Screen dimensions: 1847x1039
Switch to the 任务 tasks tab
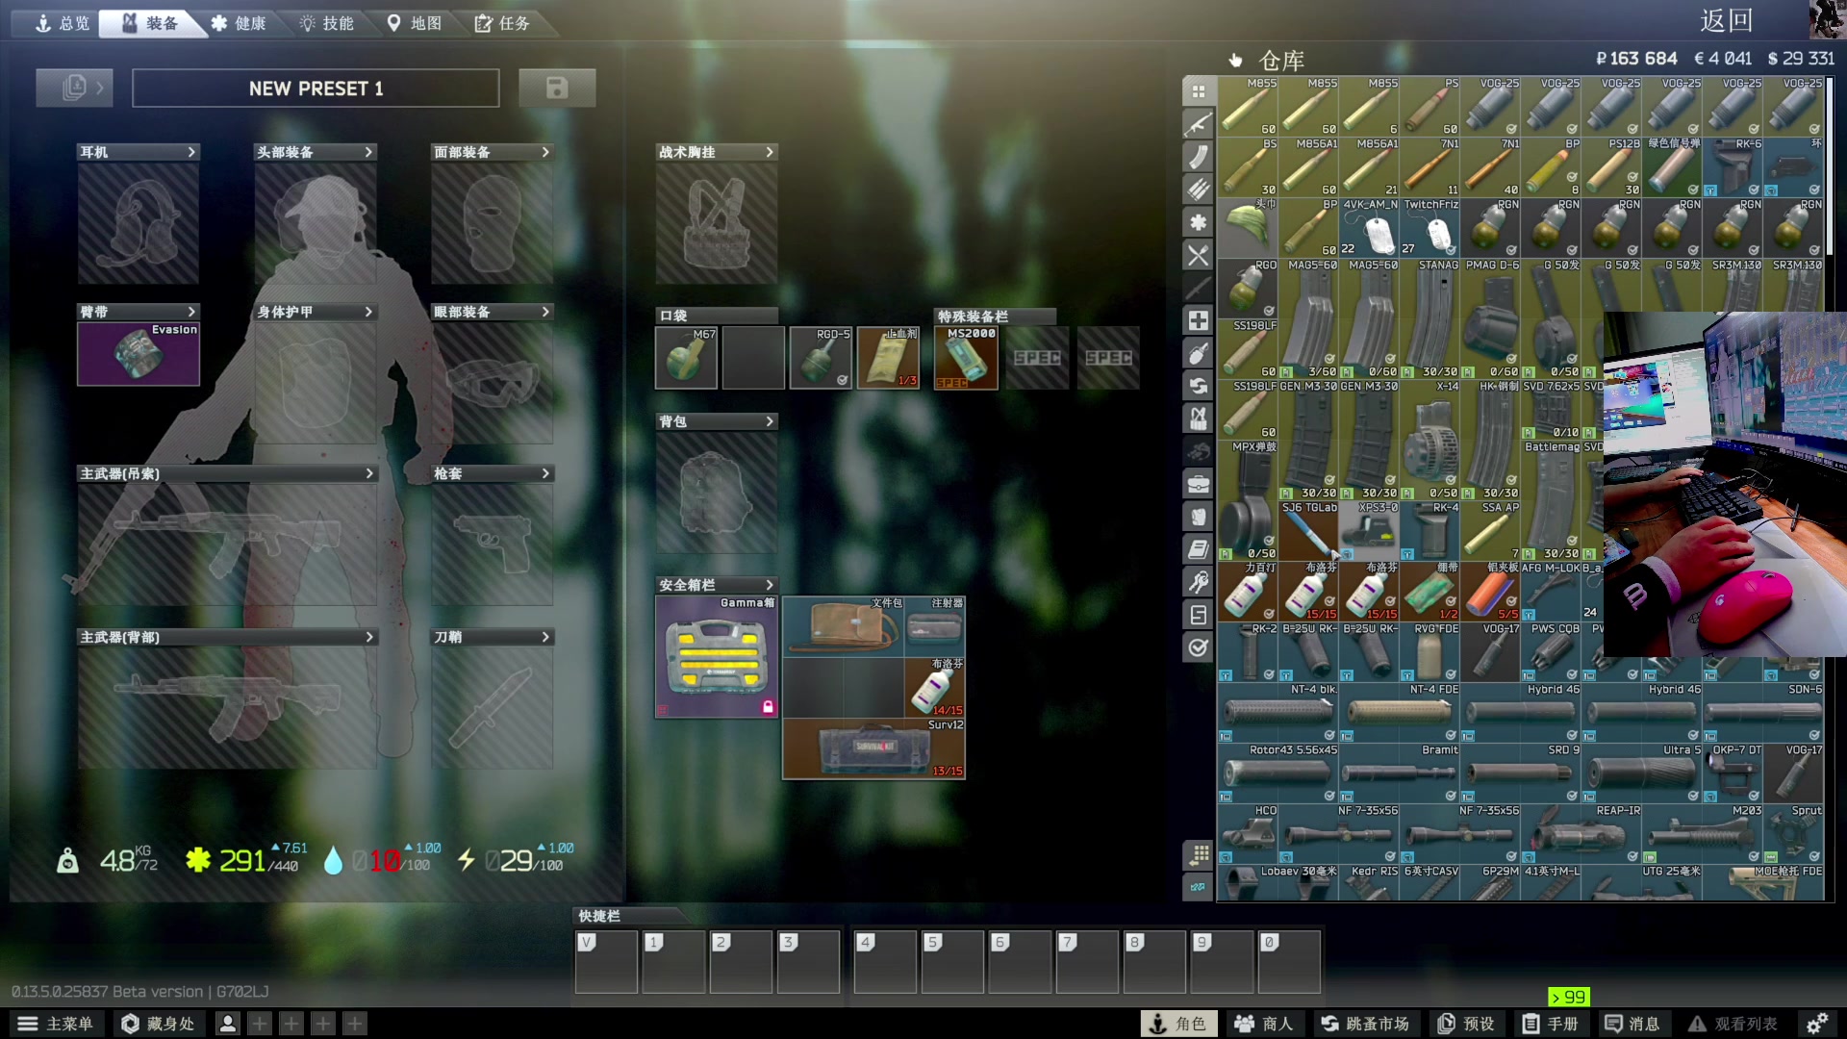tap(502, 23)
